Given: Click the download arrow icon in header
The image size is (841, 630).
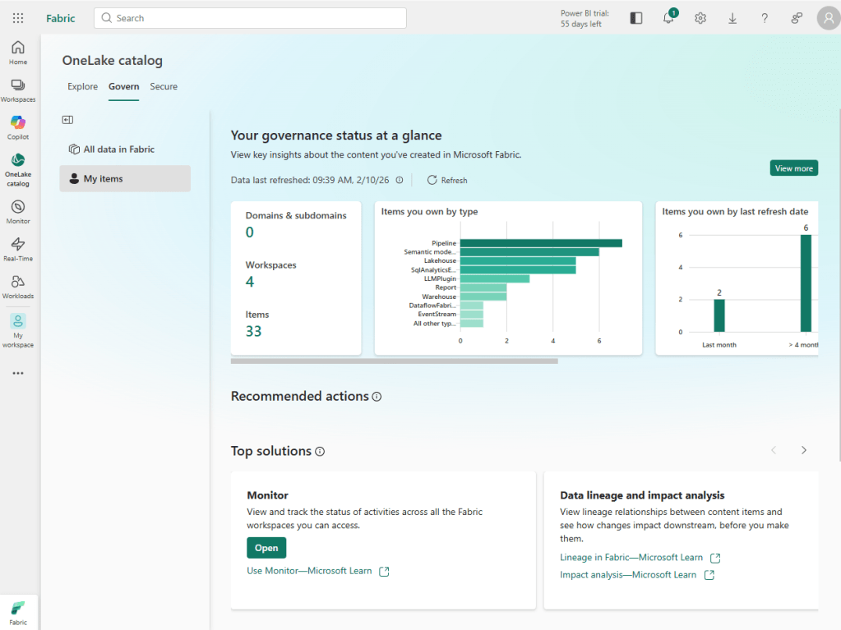Looking at the screenshot, I should point(732,18).
